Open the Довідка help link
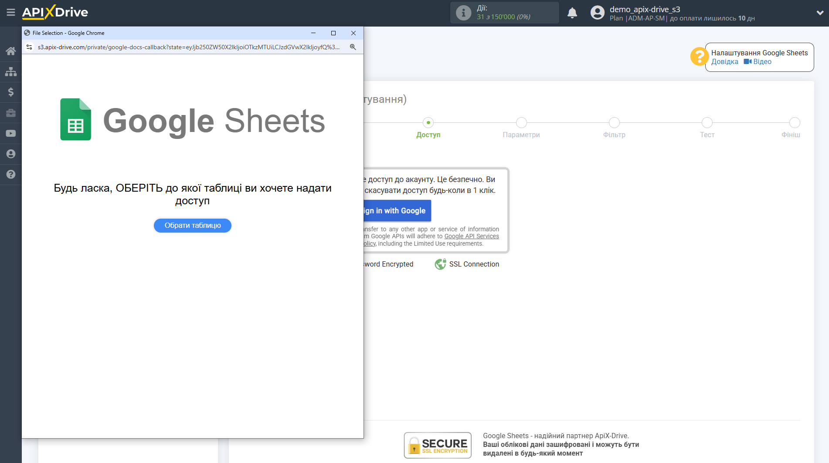The width and height of the screenshot is (829, 463). point(725,62)
